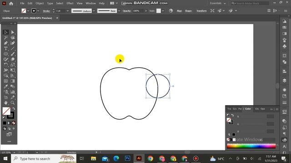Select the Eyedropper tool
The image size is (291, 163).
pyautogui.click(x=6, y=86)
